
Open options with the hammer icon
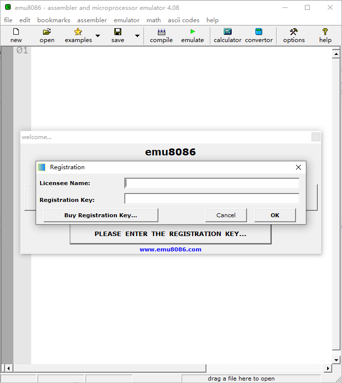point(293,32)
